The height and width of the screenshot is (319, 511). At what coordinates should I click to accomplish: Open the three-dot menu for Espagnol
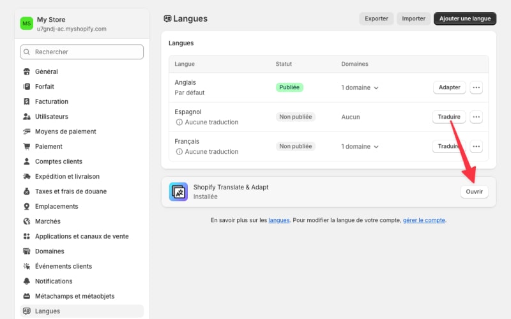pos(476,117)
